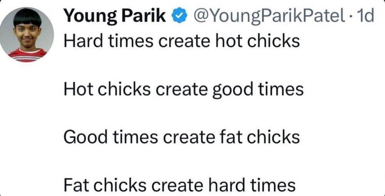Click the line "Good times create fat chicks"
Image resolution: width=385 pixels, height=196 pixels.
[181, 137]
